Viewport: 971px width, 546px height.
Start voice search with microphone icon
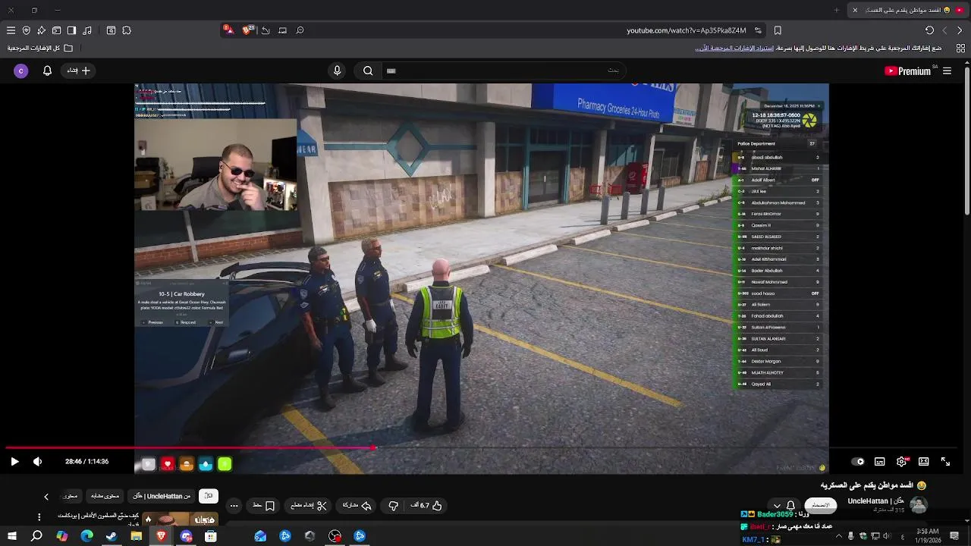[x=338, y=71]
